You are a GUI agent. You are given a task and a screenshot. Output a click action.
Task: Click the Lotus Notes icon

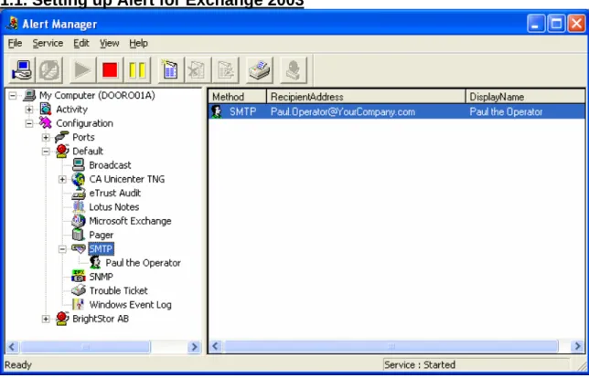pyautogui.click(x=78, y=207)
